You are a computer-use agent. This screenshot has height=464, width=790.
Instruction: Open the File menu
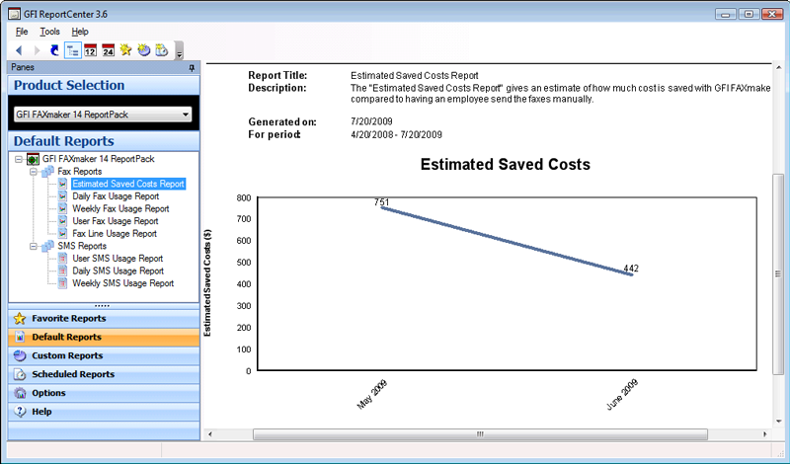point(22,32)
